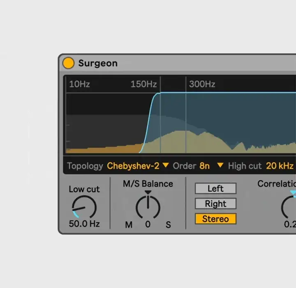Click the Surgeon device title
The height and width of the screenshot is (288, 296).
coord(98,63)
